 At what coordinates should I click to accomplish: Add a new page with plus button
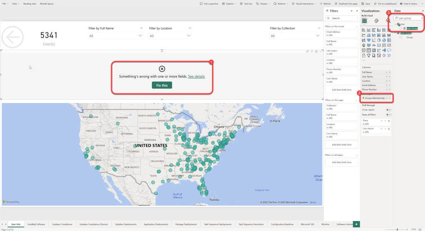(357, 224)
